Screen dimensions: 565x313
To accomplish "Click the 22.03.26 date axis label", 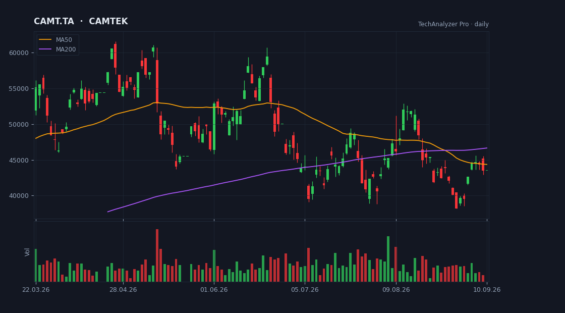I will pyautogui.click(x=36, y=290).
